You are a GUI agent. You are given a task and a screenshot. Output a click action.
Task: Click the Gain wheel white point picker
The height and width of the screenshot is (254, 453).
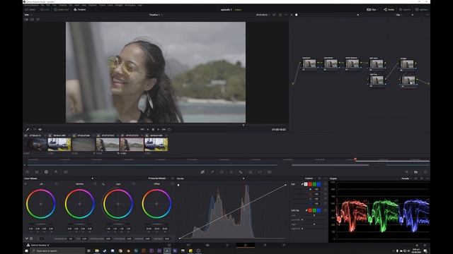(x=103, y=183)
